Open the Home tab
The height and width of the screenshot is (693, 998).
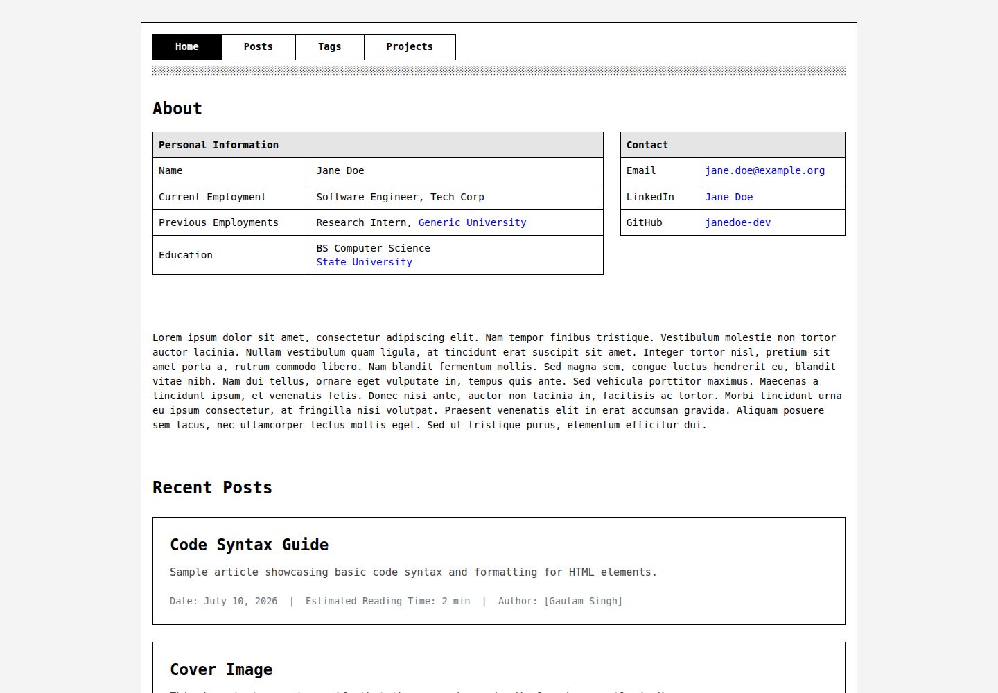tap(187, 47)
